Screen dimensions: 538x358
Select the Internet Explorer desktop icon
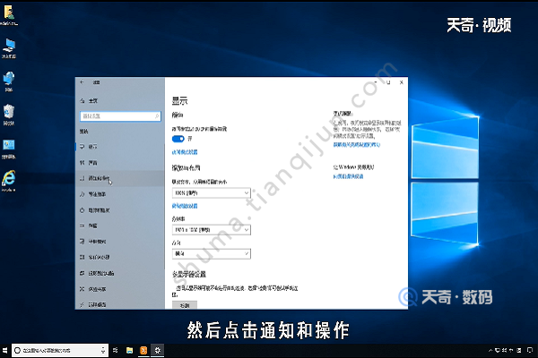(9, 181)
